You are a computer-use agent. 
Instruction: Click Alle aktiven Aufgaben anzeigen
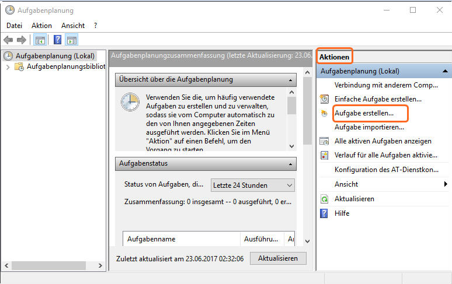tap(383, 141)
